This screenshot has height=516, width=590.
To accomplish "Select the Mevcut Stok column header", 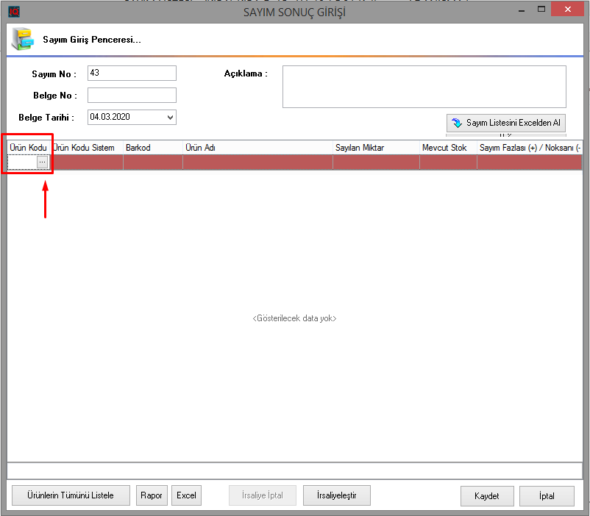I will [447, 148].
